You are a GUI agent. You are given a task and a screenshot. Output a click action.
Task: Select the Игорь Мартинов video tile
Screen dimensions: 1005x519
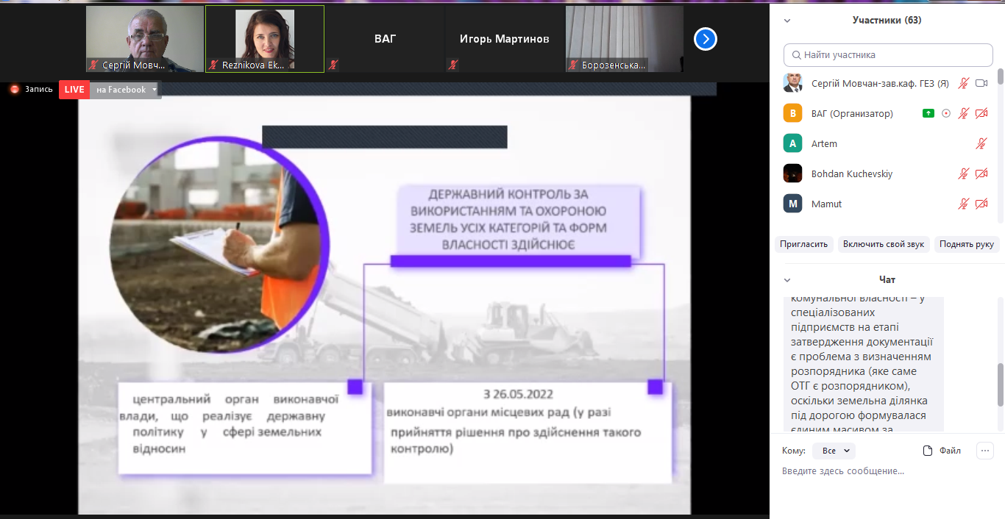(x=505, y=39)
